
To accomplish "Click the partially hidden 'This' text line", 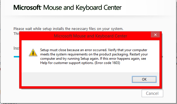I will pyautogui.click(x=16, y=33).
